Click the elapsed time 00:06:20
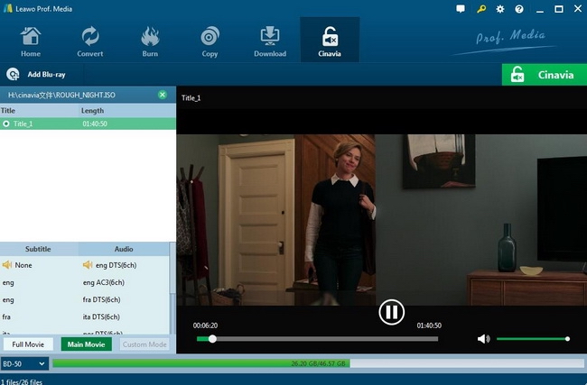This screenshot has width=587, height=385. point(205,325)
